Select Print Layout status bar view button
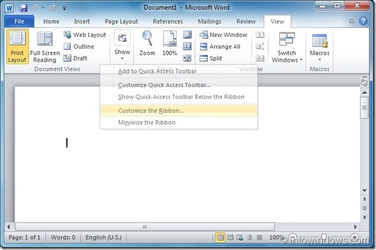 tap(220, 237)
